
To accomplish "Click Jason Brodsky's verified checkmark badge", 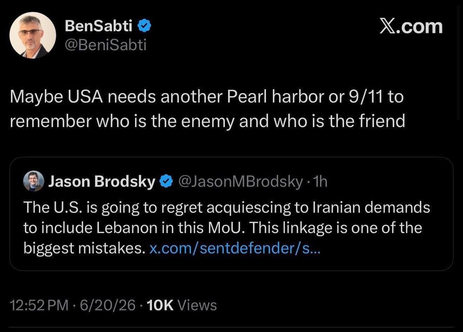I will [x=166, y=181].
